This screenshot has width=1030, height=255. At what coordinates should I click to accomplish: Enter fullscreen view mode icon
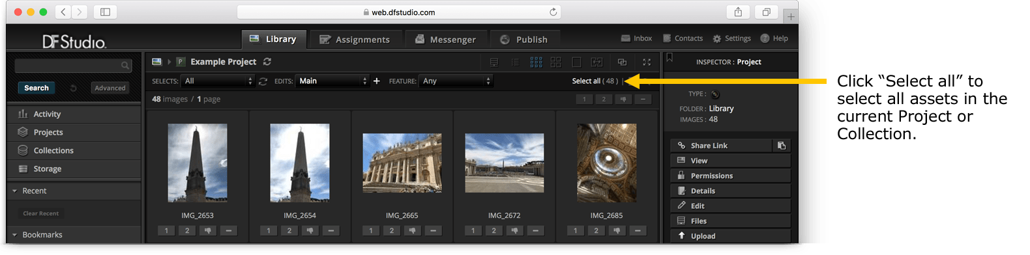pos(647,62)
